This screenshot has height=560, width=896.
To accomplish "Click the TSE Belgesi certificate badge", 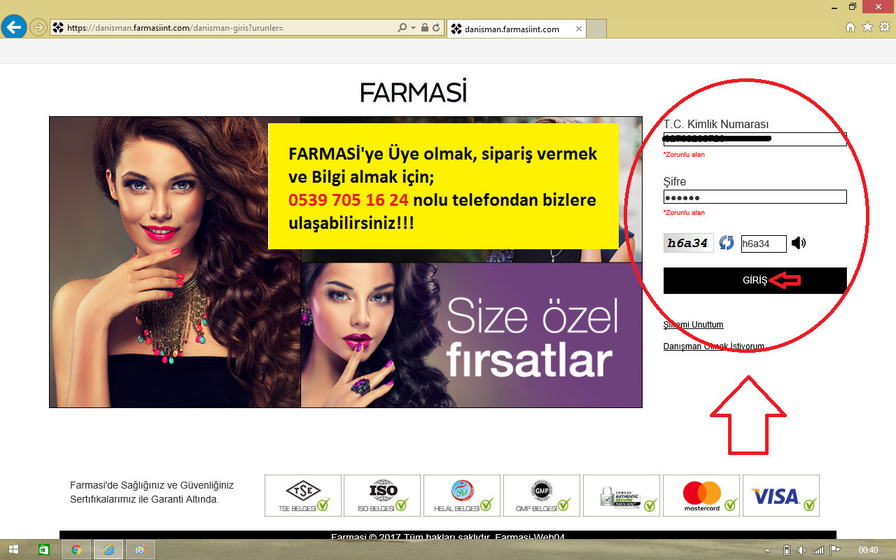I will click(303, 496).
